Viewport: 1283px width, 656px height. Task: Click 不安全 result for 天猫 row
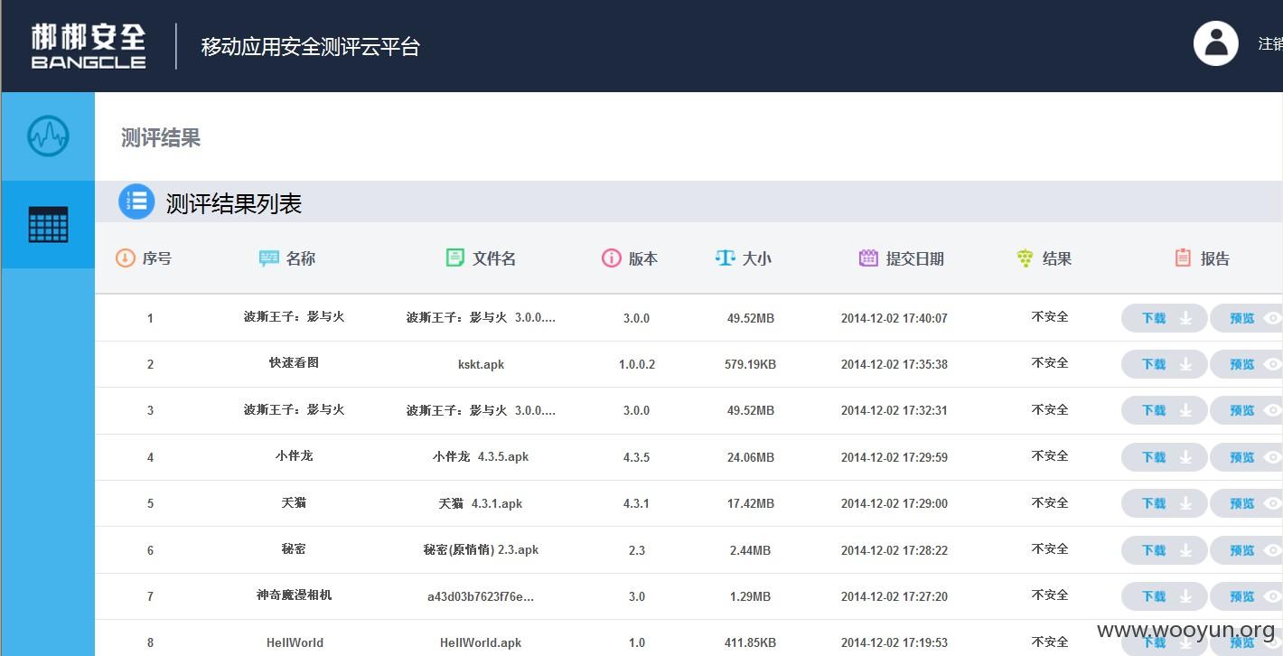[1050, 502]
